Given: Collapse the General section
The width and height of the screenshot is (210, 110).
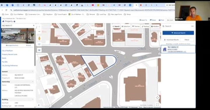Looking at the screenshot, I should 33,72.
